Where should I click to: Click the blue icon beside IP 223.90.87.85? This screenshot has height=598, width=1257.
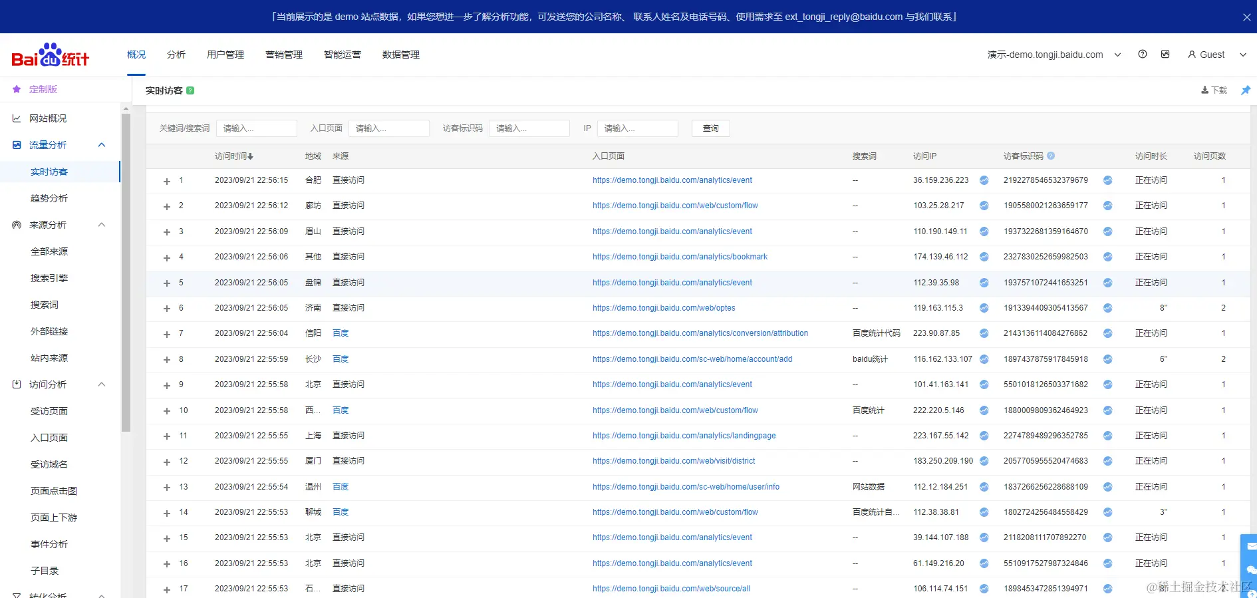point(984,333)
